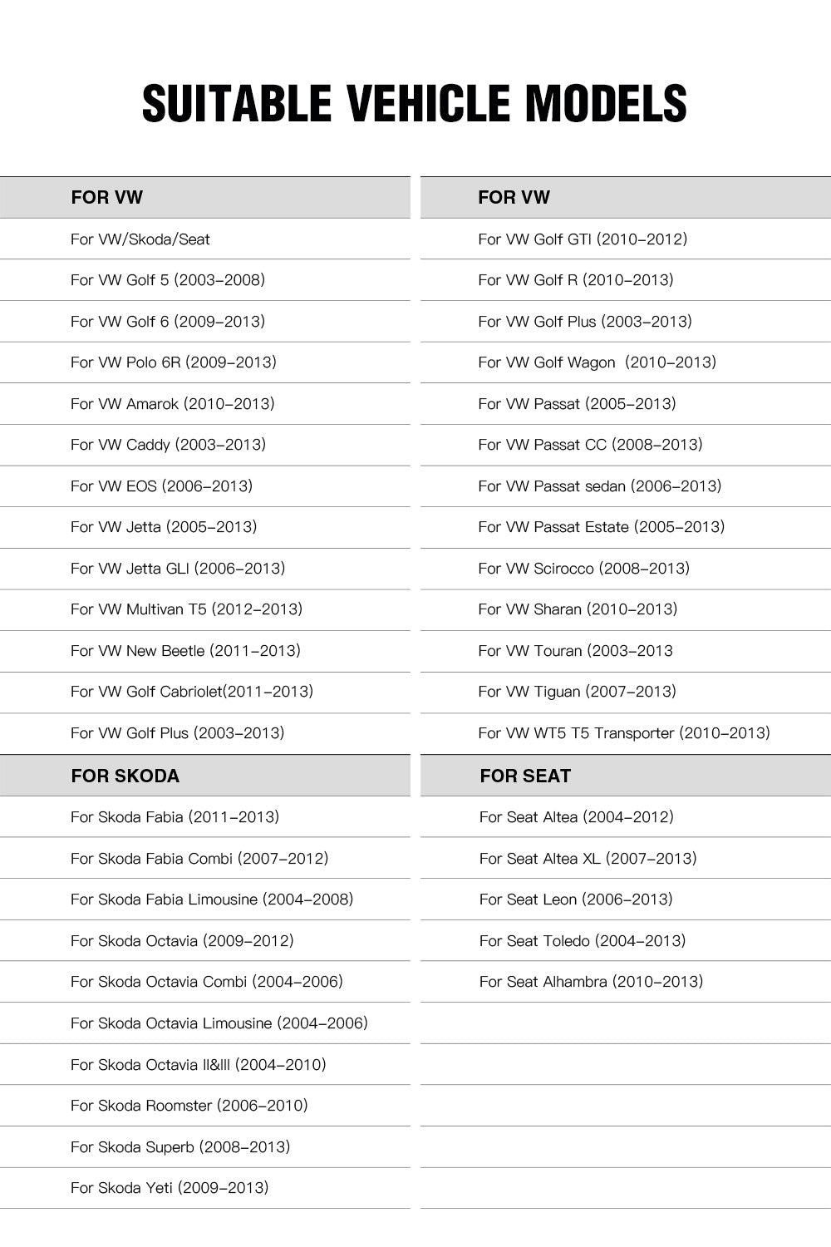The height and width of the screenshot is (1247, 831).
Task: Click the SUITABLE VEHICLE MODELS heading
Action: [415, 104]
